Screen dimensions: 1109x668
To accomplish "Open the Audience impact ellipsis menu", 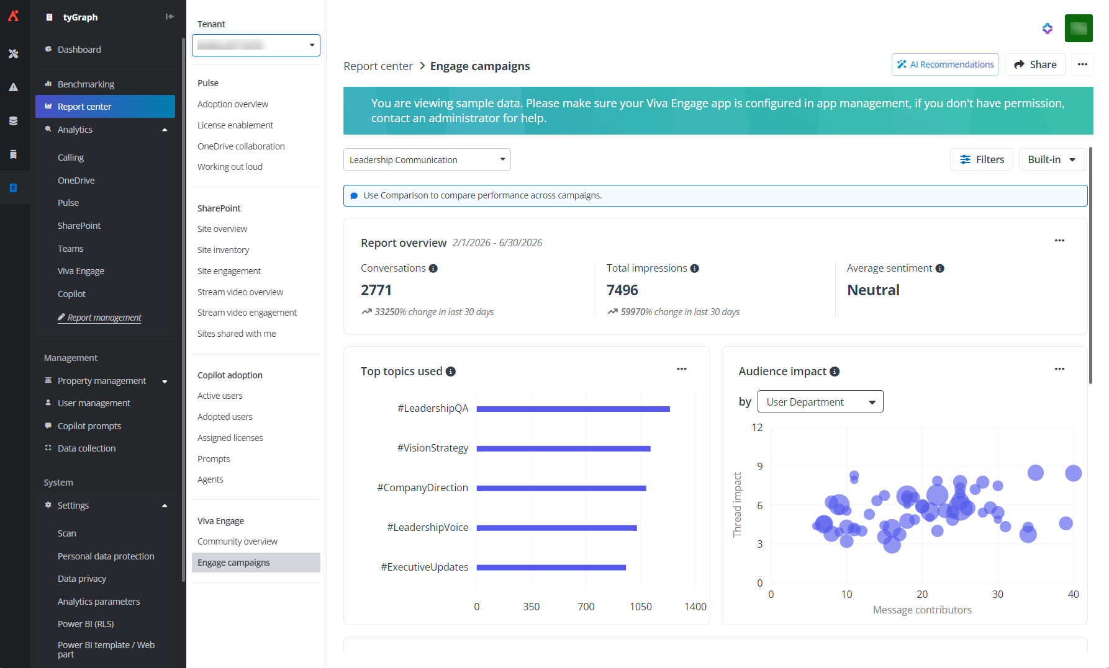I will 1059,369.
